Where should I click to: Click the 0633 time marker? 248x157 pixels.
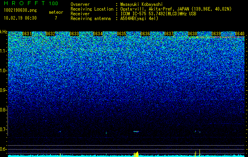tap(74, 34)
